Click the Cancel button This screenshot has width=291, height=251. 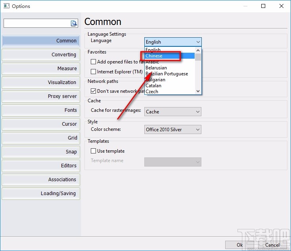tap(272, 245)
